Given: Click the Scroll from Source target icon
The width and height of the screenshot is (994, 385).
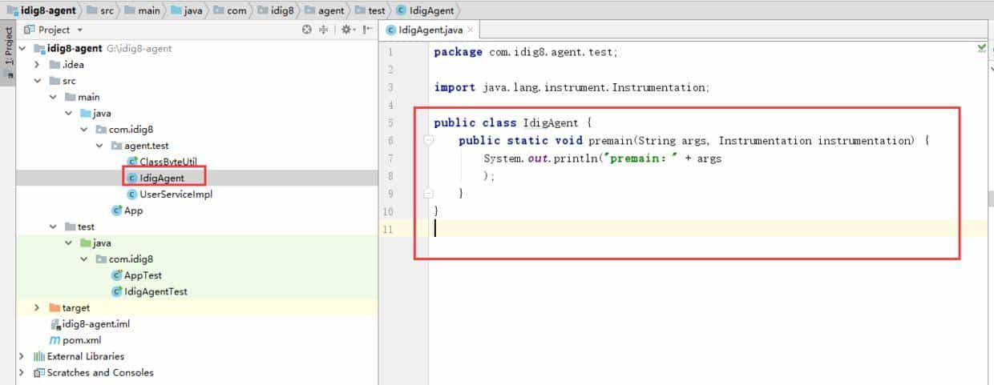Looking at the screenshot, I should pyautogui.click(x=306, y=30).
